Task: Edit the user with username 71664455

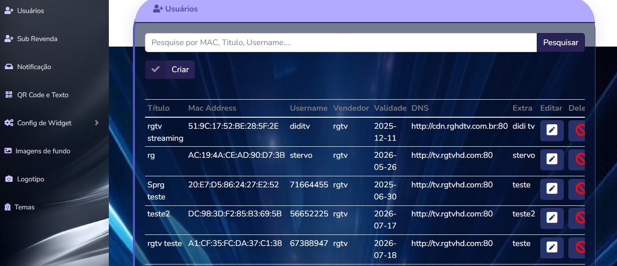Action: tap(552, 189)
